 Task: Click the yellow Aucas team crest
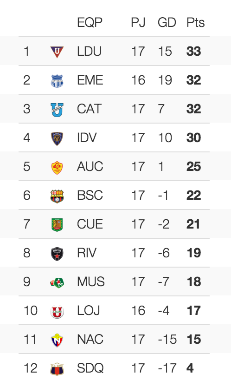57,167
